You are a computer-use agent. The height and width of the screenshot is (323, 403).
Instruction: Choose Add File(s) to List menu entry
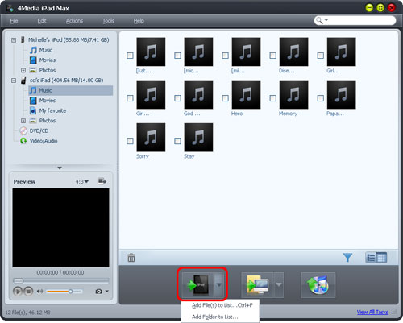click(x=220, y=305)
